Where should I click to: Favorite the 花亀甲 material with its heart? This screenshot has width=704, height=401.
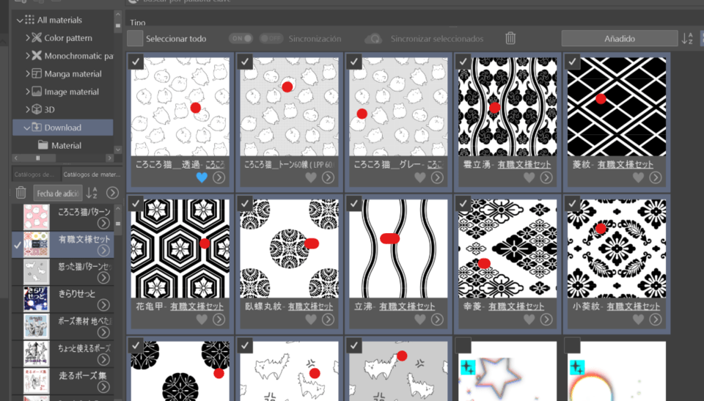[202, 319]
